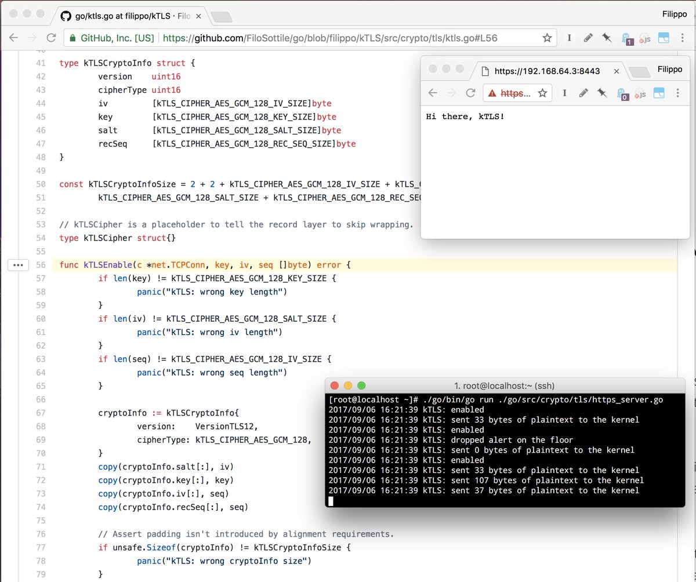The width and height of the screenshot is (696, 582).
Task: Go back in the GitHub browser window
Action: (x=13, y=38)
